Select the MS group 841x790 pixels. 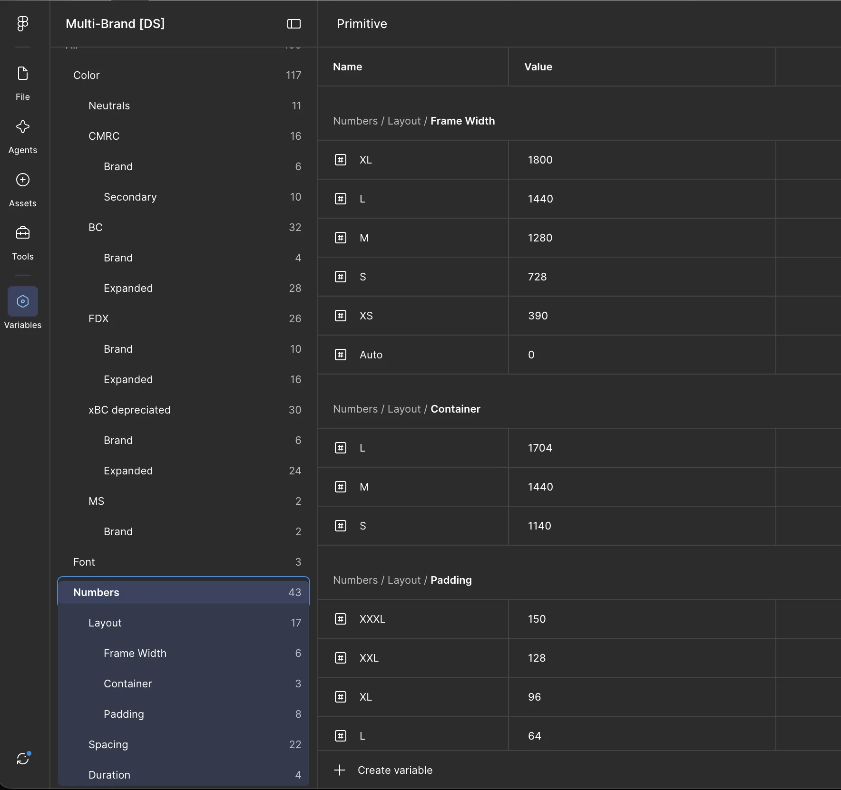coord(184,501)
